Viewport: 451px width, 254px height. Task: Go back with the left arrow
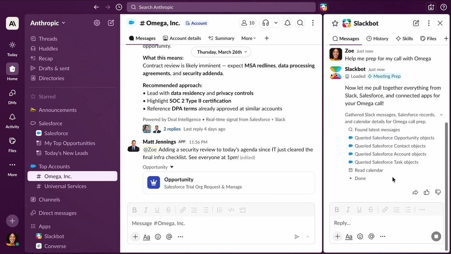pos(97,7)
